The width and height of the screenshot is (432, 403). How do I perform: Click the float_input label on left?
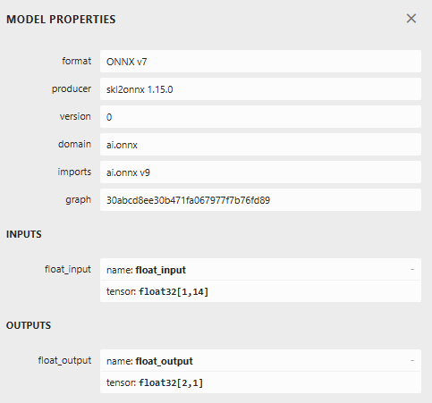[68, 269]
